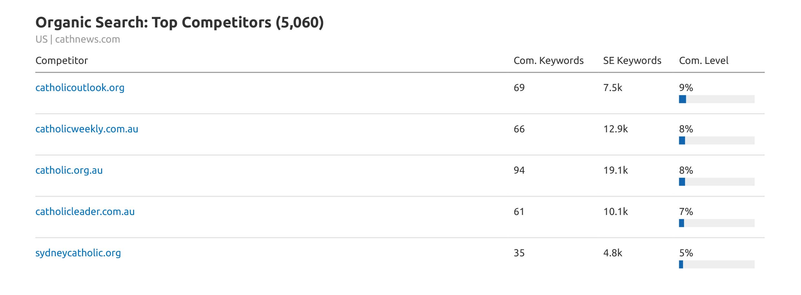Open the sydneycatholic.org link

[78, 253]
